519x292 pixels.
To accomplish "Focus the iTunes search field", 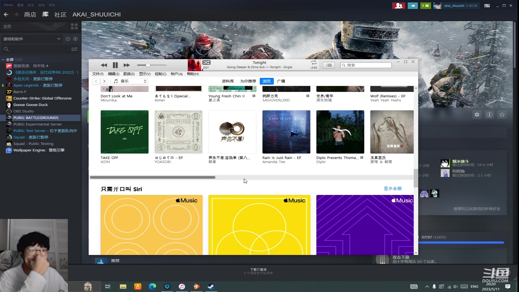I will (366, 65).
